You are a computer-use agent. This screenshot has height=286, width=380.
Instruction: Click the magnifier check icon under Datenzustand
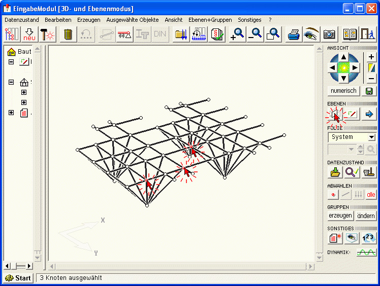(x=352, y=172)
